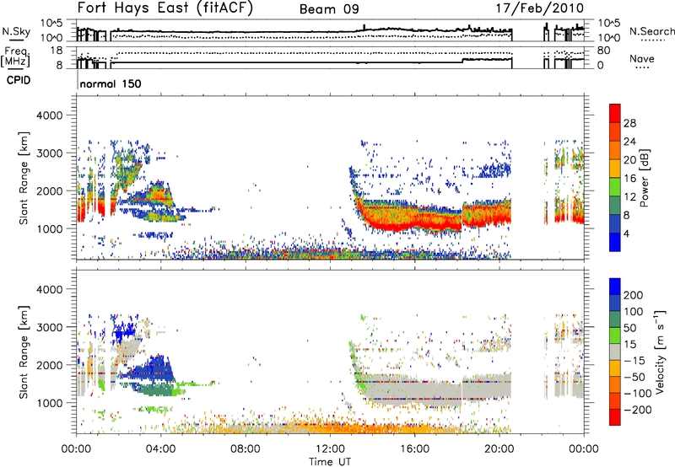Click the 'Fort Hays East (fitACF)' plot title

coord(165,8)
